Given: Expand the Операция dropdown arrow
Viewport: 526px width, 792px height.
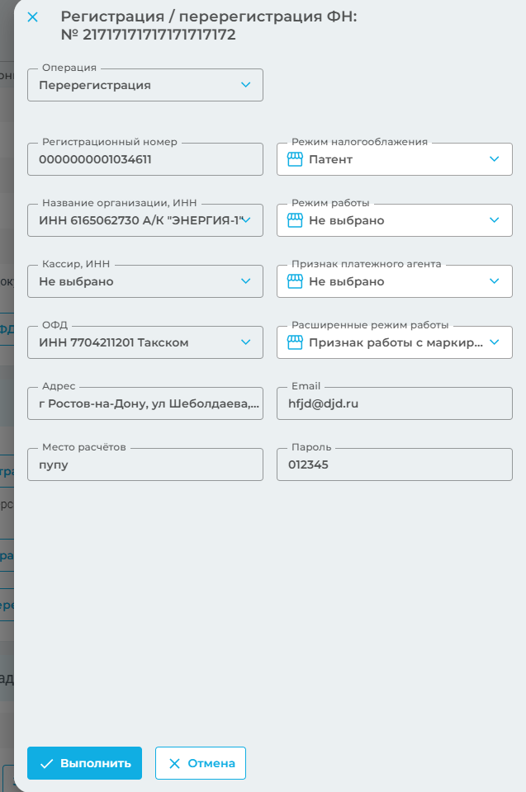Looking at the screenshot, I should (x=245, y=84).
